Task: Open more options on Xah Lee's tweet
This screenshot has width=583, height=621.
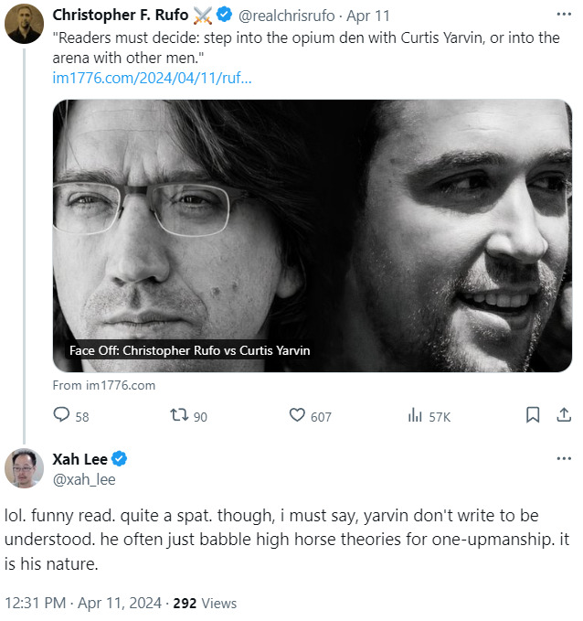Action: 563,458
